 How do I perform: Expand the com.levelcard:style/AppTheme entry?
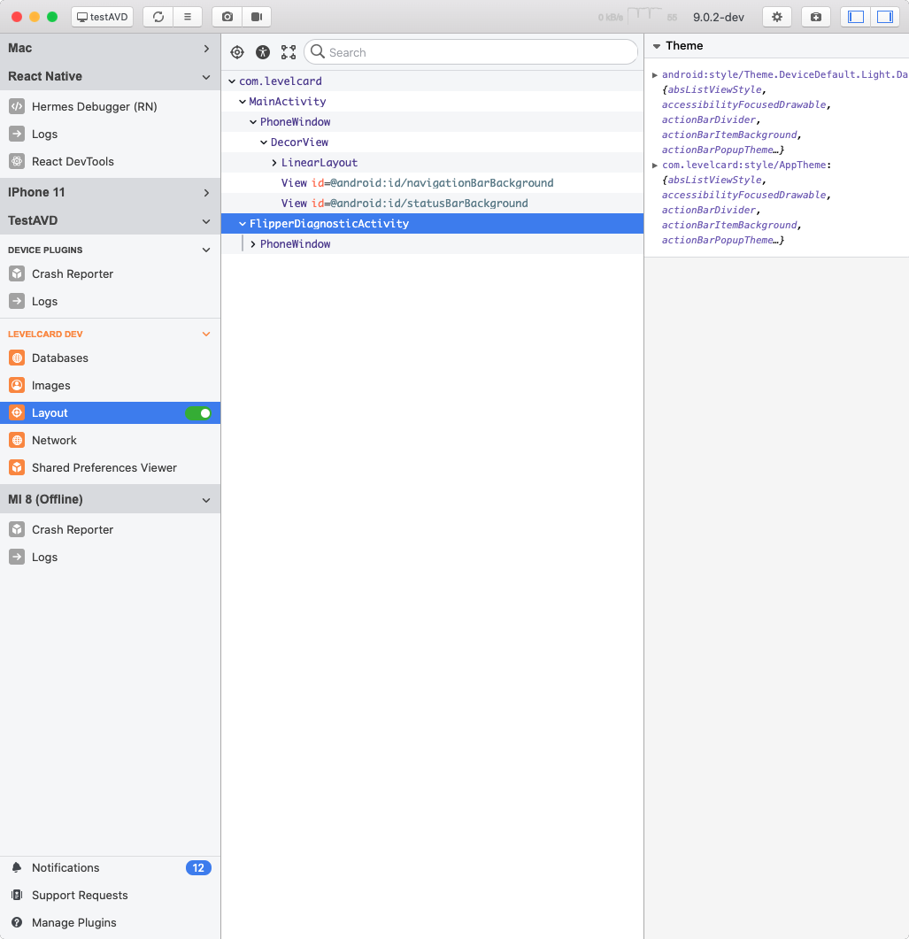(655, 165)
